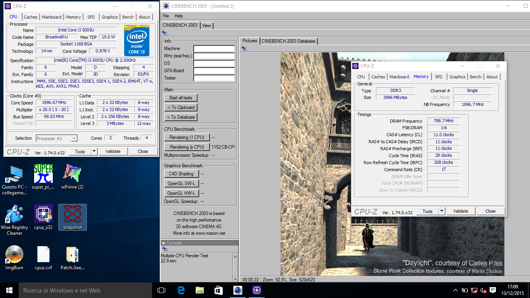Image resolution: width=530 pixels, height=298 pixels.
Task: Open Tools dropdown arrow in Memory CPU-Z
Action: coord(442,211)
